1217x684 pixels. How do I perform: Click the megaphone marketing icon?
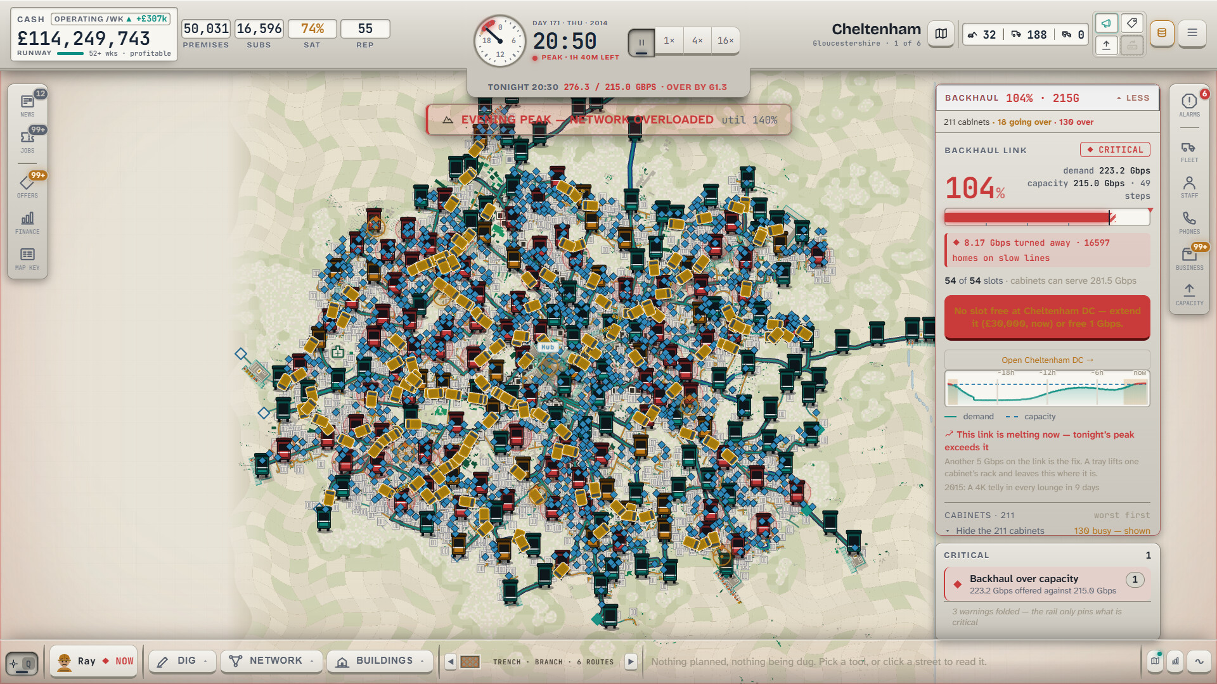1106,23
